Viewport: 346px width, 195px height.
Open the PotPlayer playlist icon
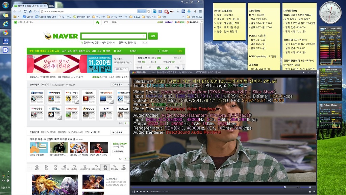point(310,192)
